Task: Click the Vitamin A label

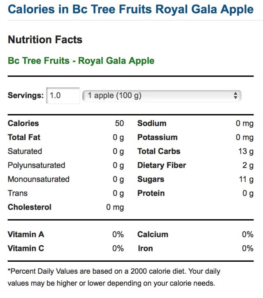Action: click(x=26, y=235)
